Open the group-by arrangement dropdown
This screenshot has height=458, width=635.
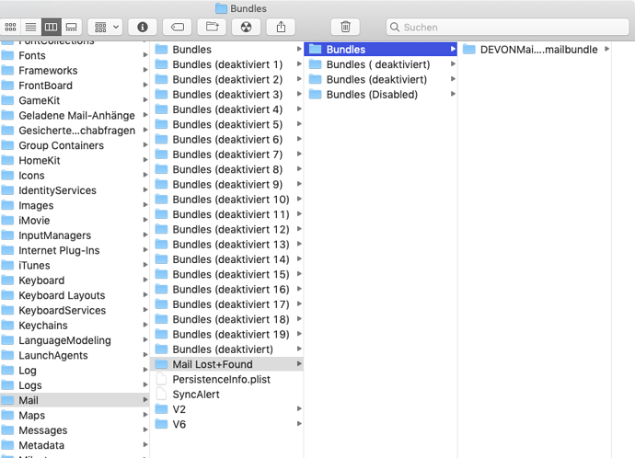pos(107,28)
